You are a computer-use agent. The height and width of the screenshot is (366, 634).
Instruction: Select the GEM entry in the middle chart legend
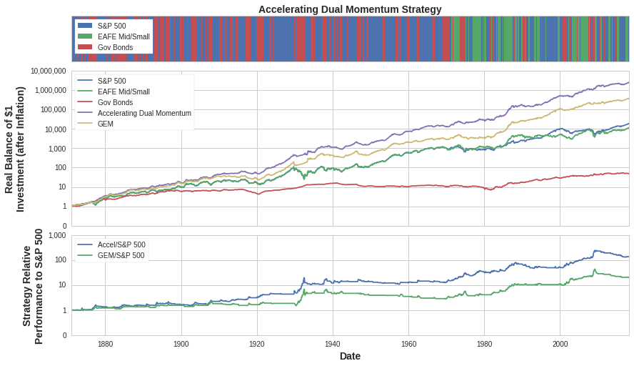(x=106, y=124)
